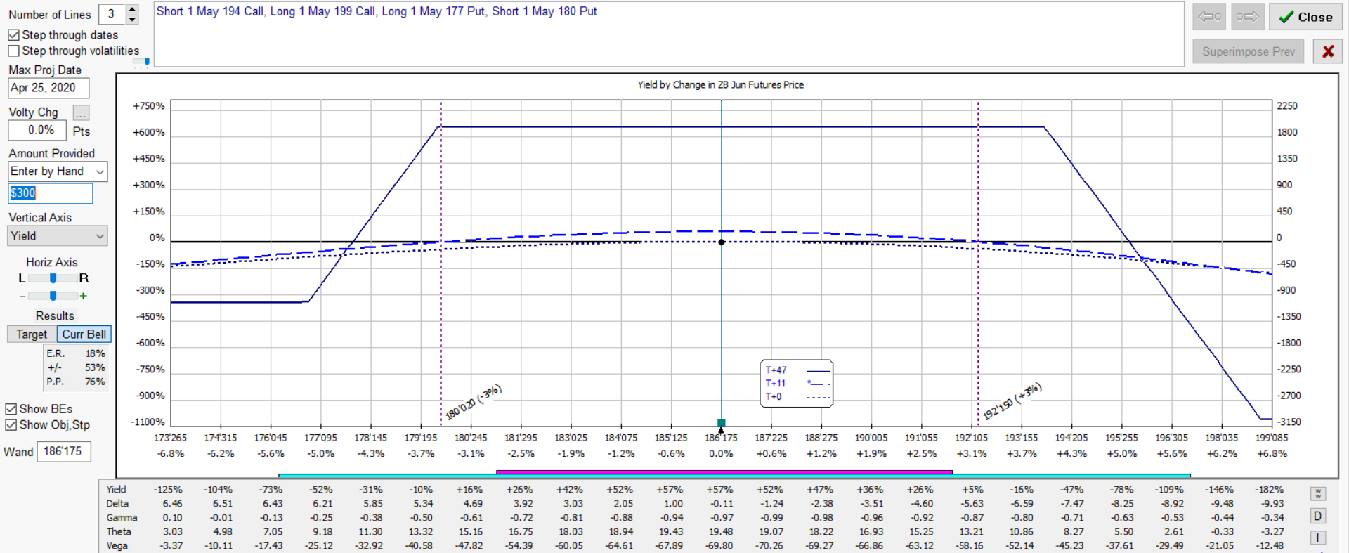Click the Number of Lines field
The width and height of the screenshot is (1349, 553).
(112, 14)
